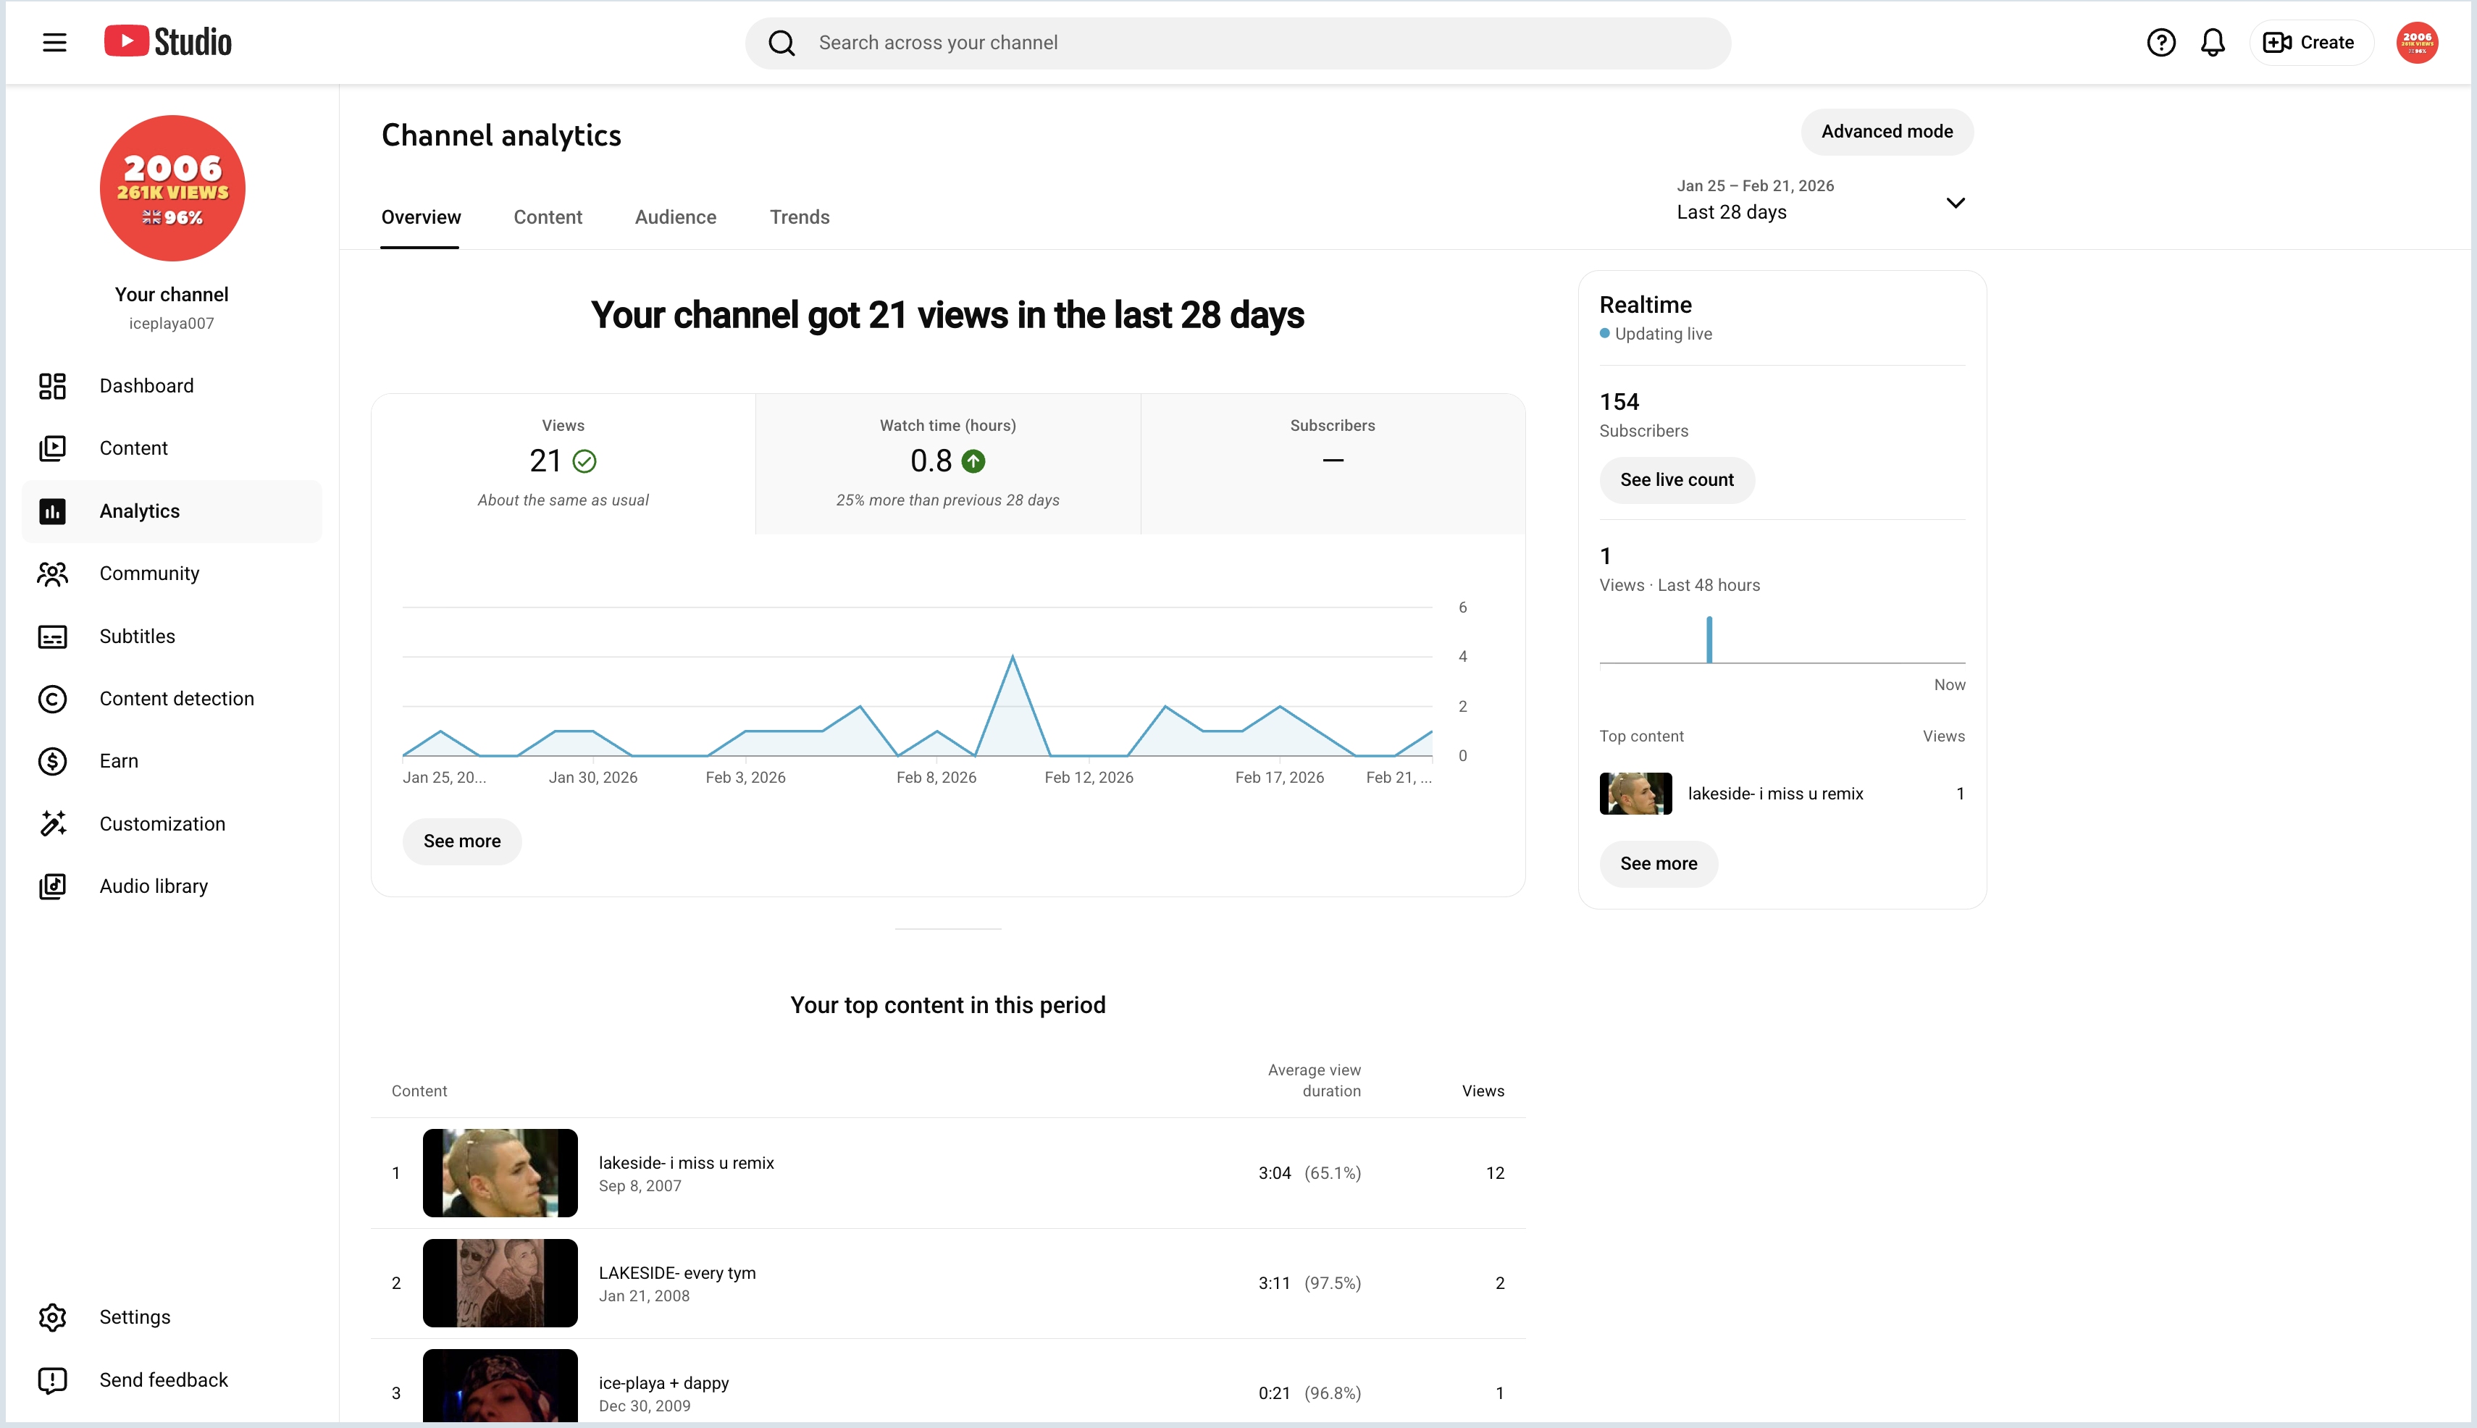Expand the Last 28 days date range dropdown
Viewport: 2477px width, 1428px height.
click(x=1822, y=200)
